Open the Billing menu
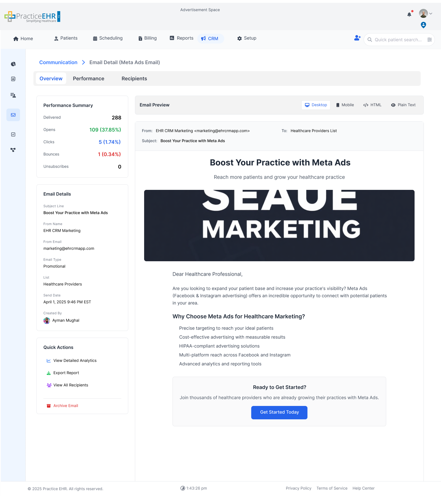Viewport: 441px width, 496px height. pyautogui.click(x=147, y=38)
